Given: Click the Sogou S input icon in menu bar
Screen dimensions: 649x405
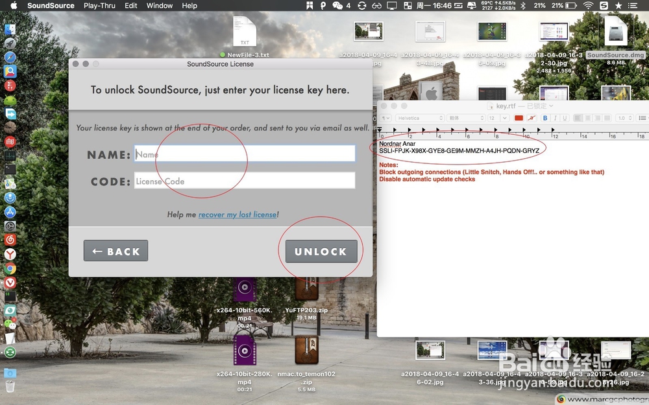Looking at the screenshot, I should (x=604, y=5).
